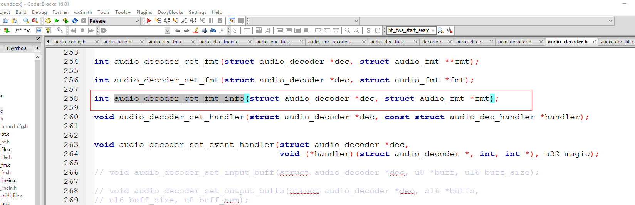
Task: Open the Tools+ menu
Action: click(x=123, y=12)
